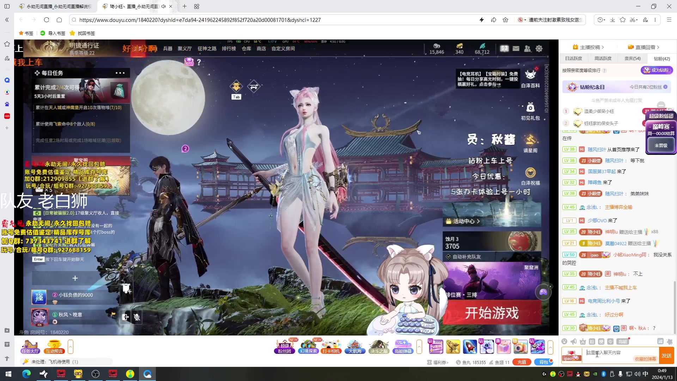
Task: Click the 充值 recharge button
Action: point(522,362)
